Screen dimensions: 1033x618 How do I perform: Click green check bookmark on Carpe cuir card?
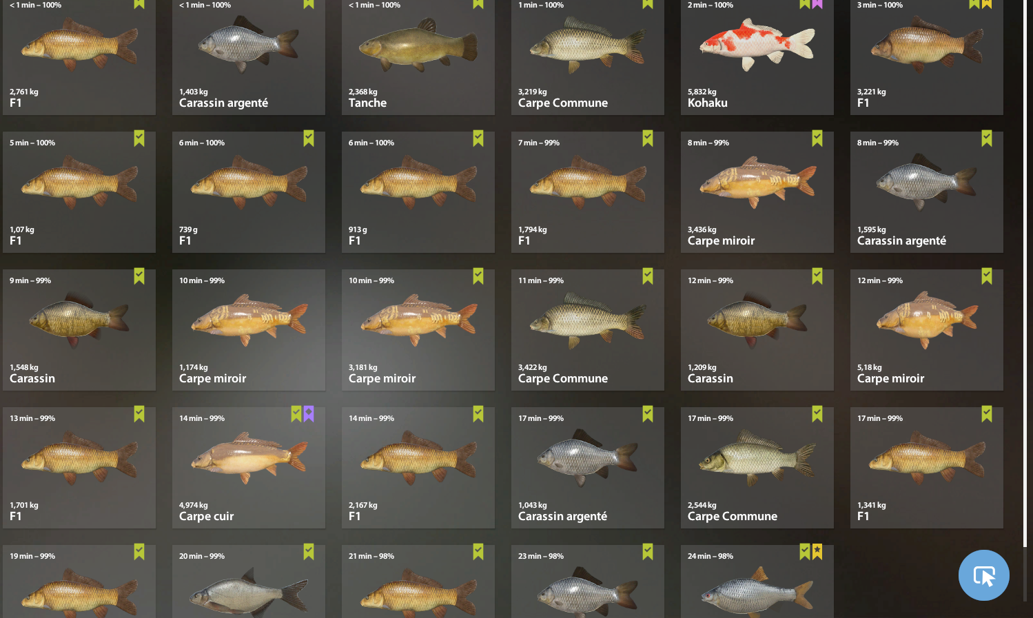point(296,414)
